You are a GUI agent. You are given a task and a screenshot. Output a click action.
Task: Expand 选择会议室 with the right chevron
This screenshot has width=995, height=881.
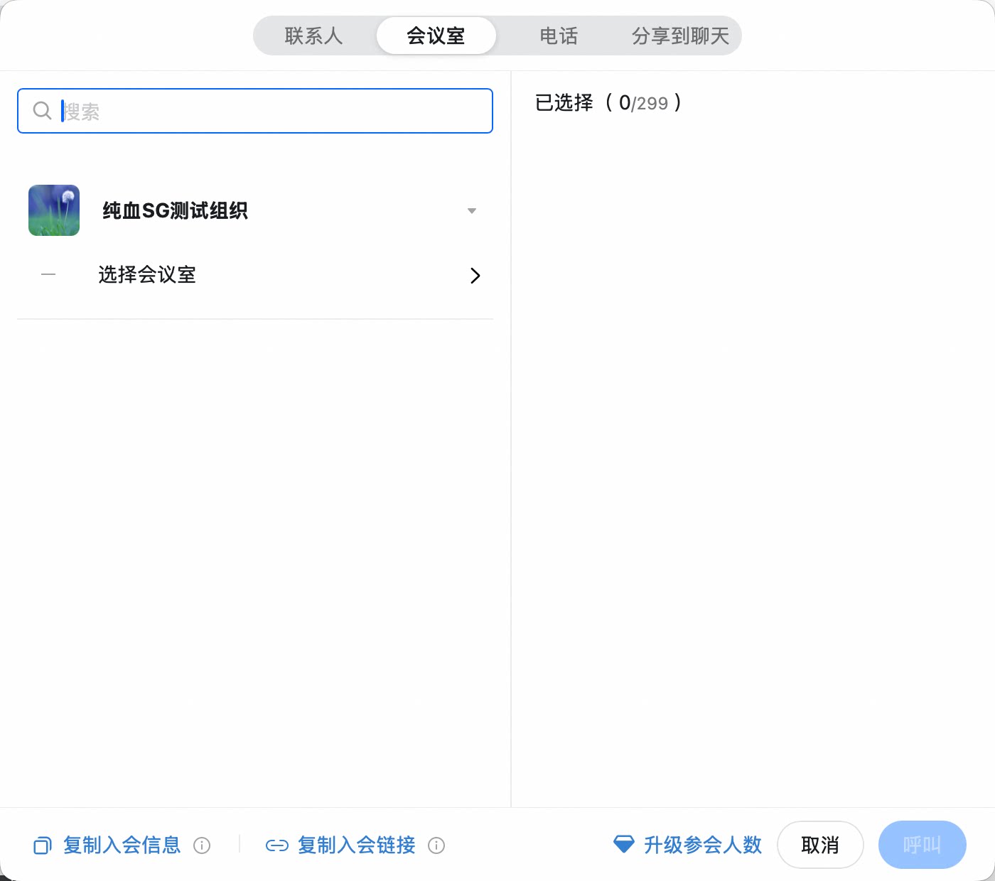tap(475, 276)
